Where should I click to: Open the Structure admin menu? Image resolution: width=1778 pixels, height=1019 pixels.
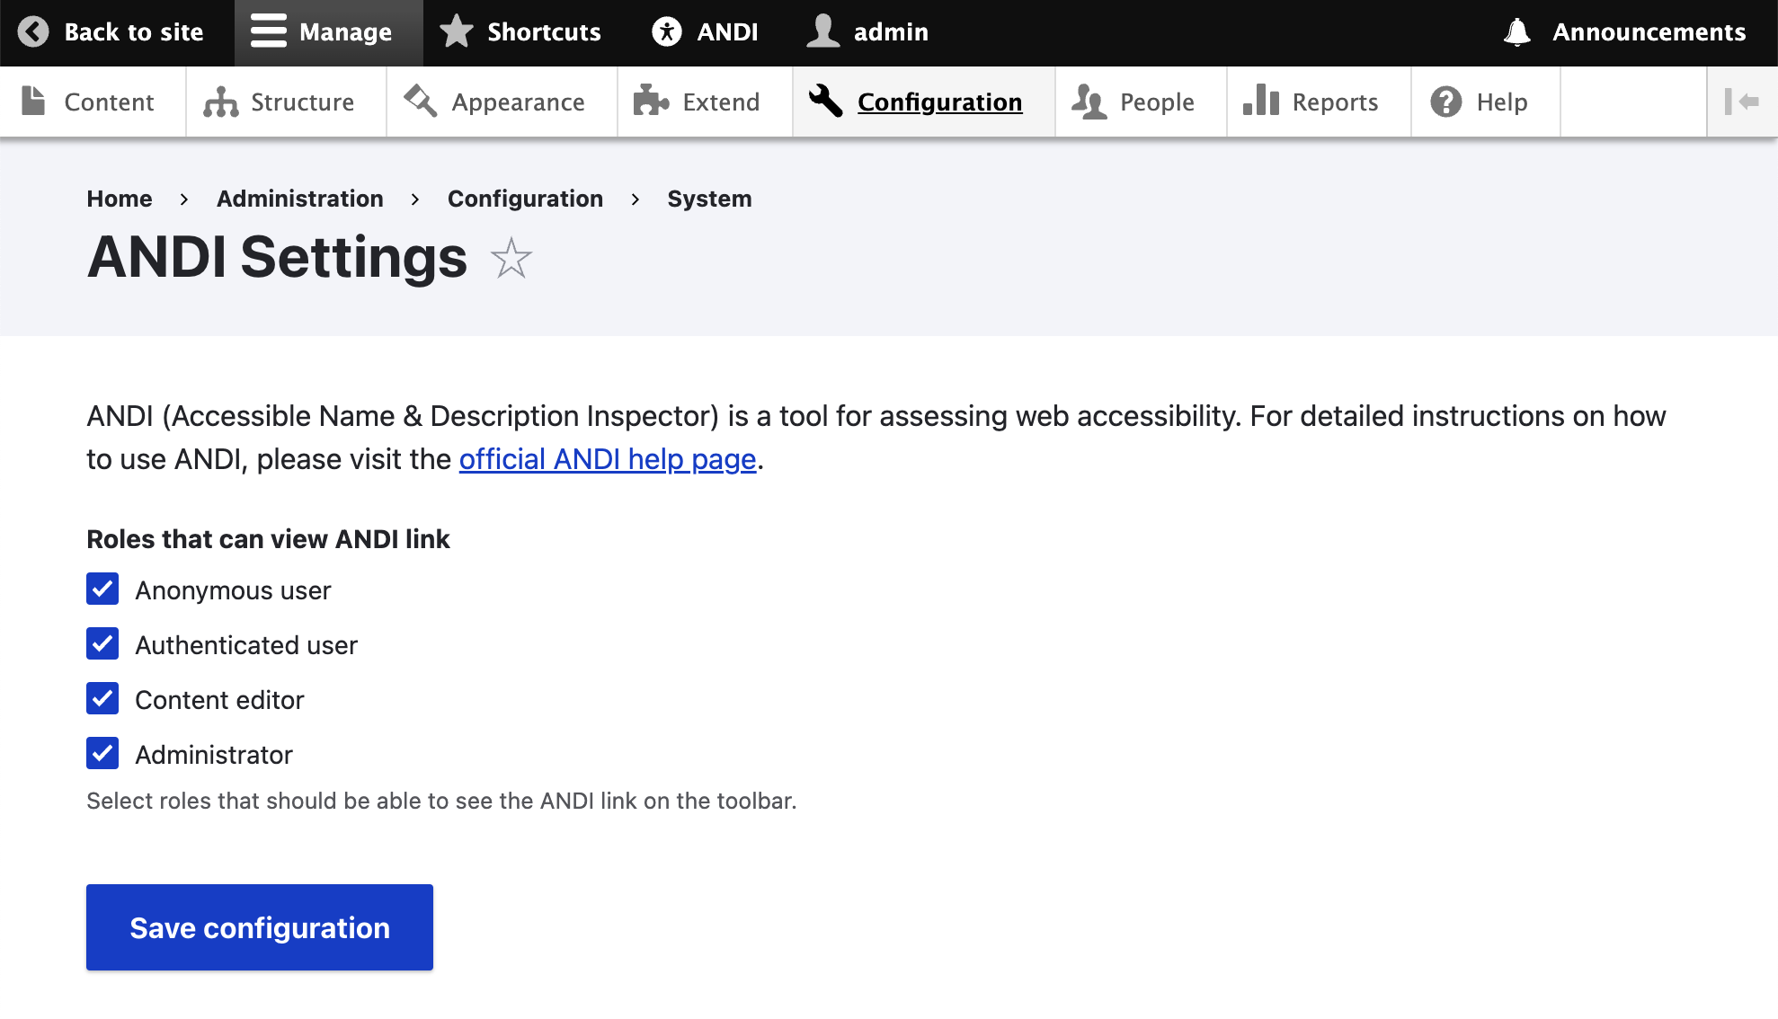pos(279,102)
